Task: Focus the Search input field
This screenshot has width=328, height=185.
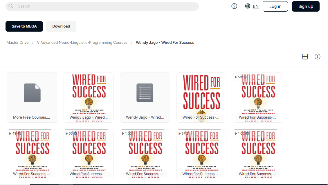Action: tap(102, 6)
